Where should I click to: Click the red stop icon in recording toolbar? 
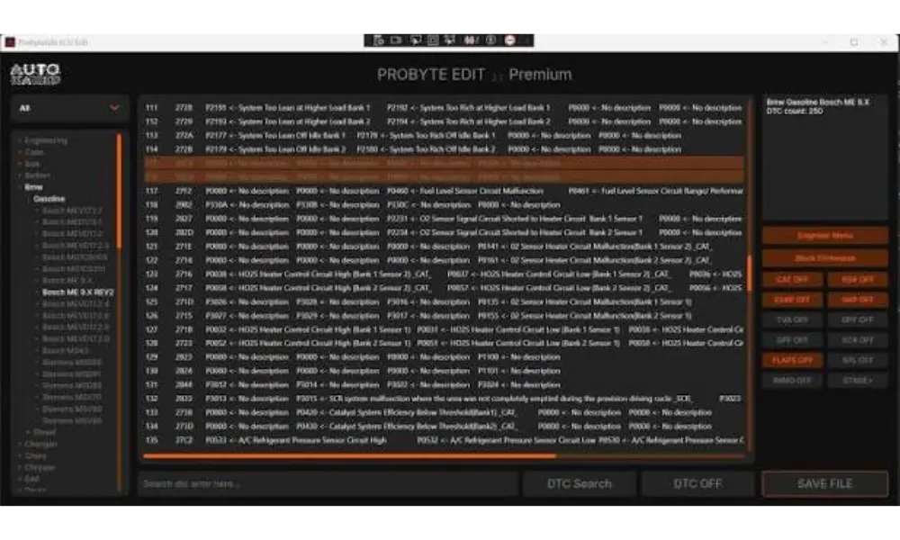[509, 40]
